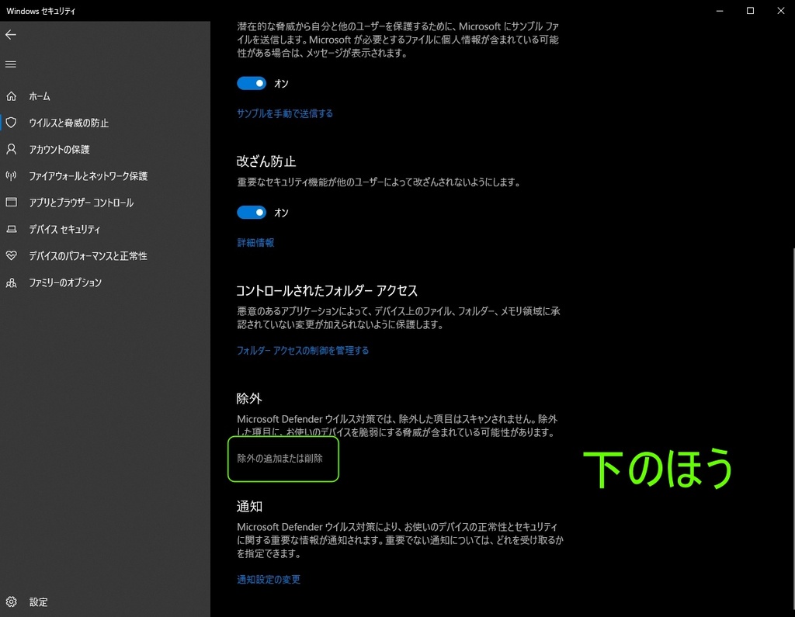The height and width of the screenshot is (617, 795).
Task: Click the laptop device security icon
Action: coord(11,229)
